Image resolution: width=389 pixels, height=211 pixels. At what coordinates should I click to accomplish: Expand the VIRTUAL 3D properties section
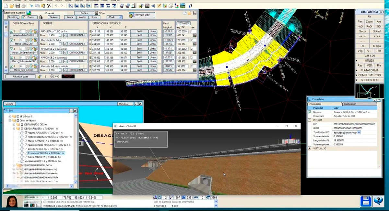(x=310, y=148)
